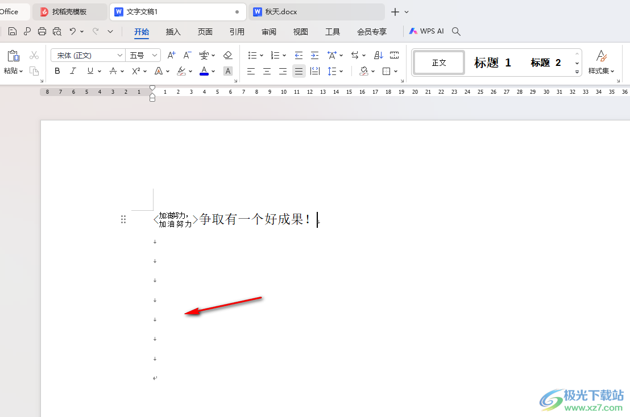Toggle Italic formatting
This screenshot has height=417, width=630.
73,71
